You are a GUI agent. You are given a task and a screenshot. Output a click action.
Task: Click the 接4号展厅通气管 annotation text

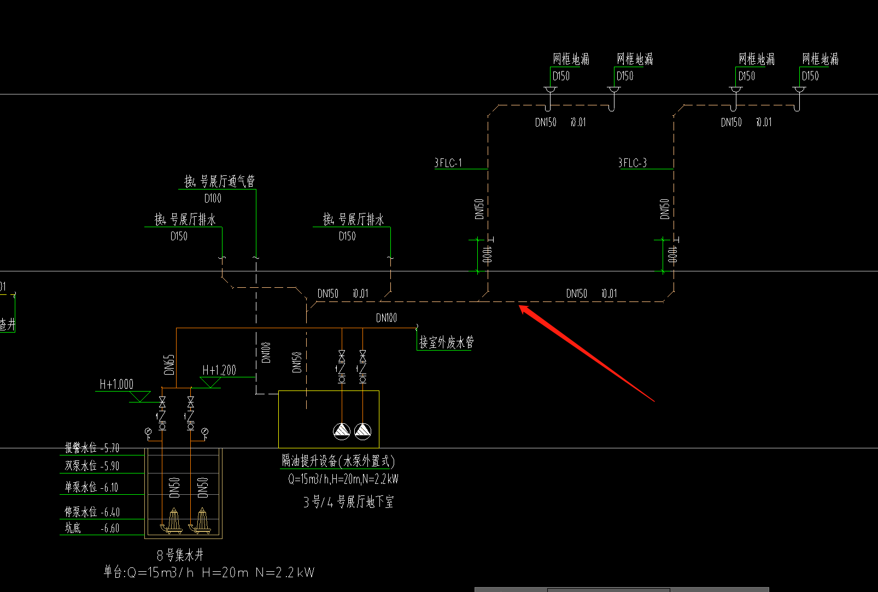pyautogui.click(x=219, y=181)
